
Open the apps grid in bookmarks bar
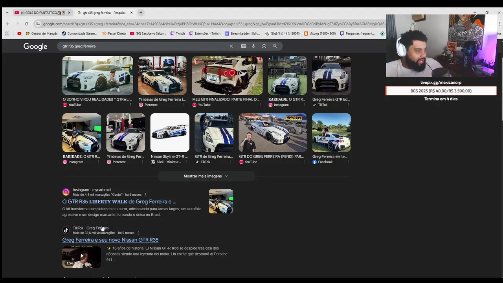point(7,33)
